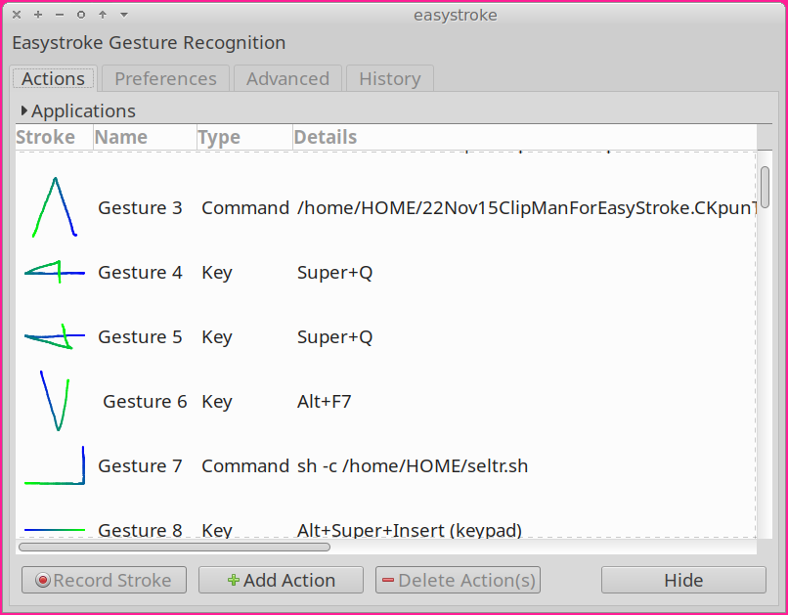Go to the History tab
The width and height of the screenshot is (788, 615).
tap(389, 79)
